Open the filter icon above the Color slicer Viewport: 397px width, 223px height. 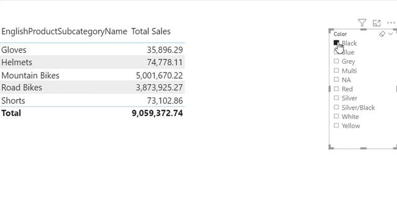coord(362,23)
